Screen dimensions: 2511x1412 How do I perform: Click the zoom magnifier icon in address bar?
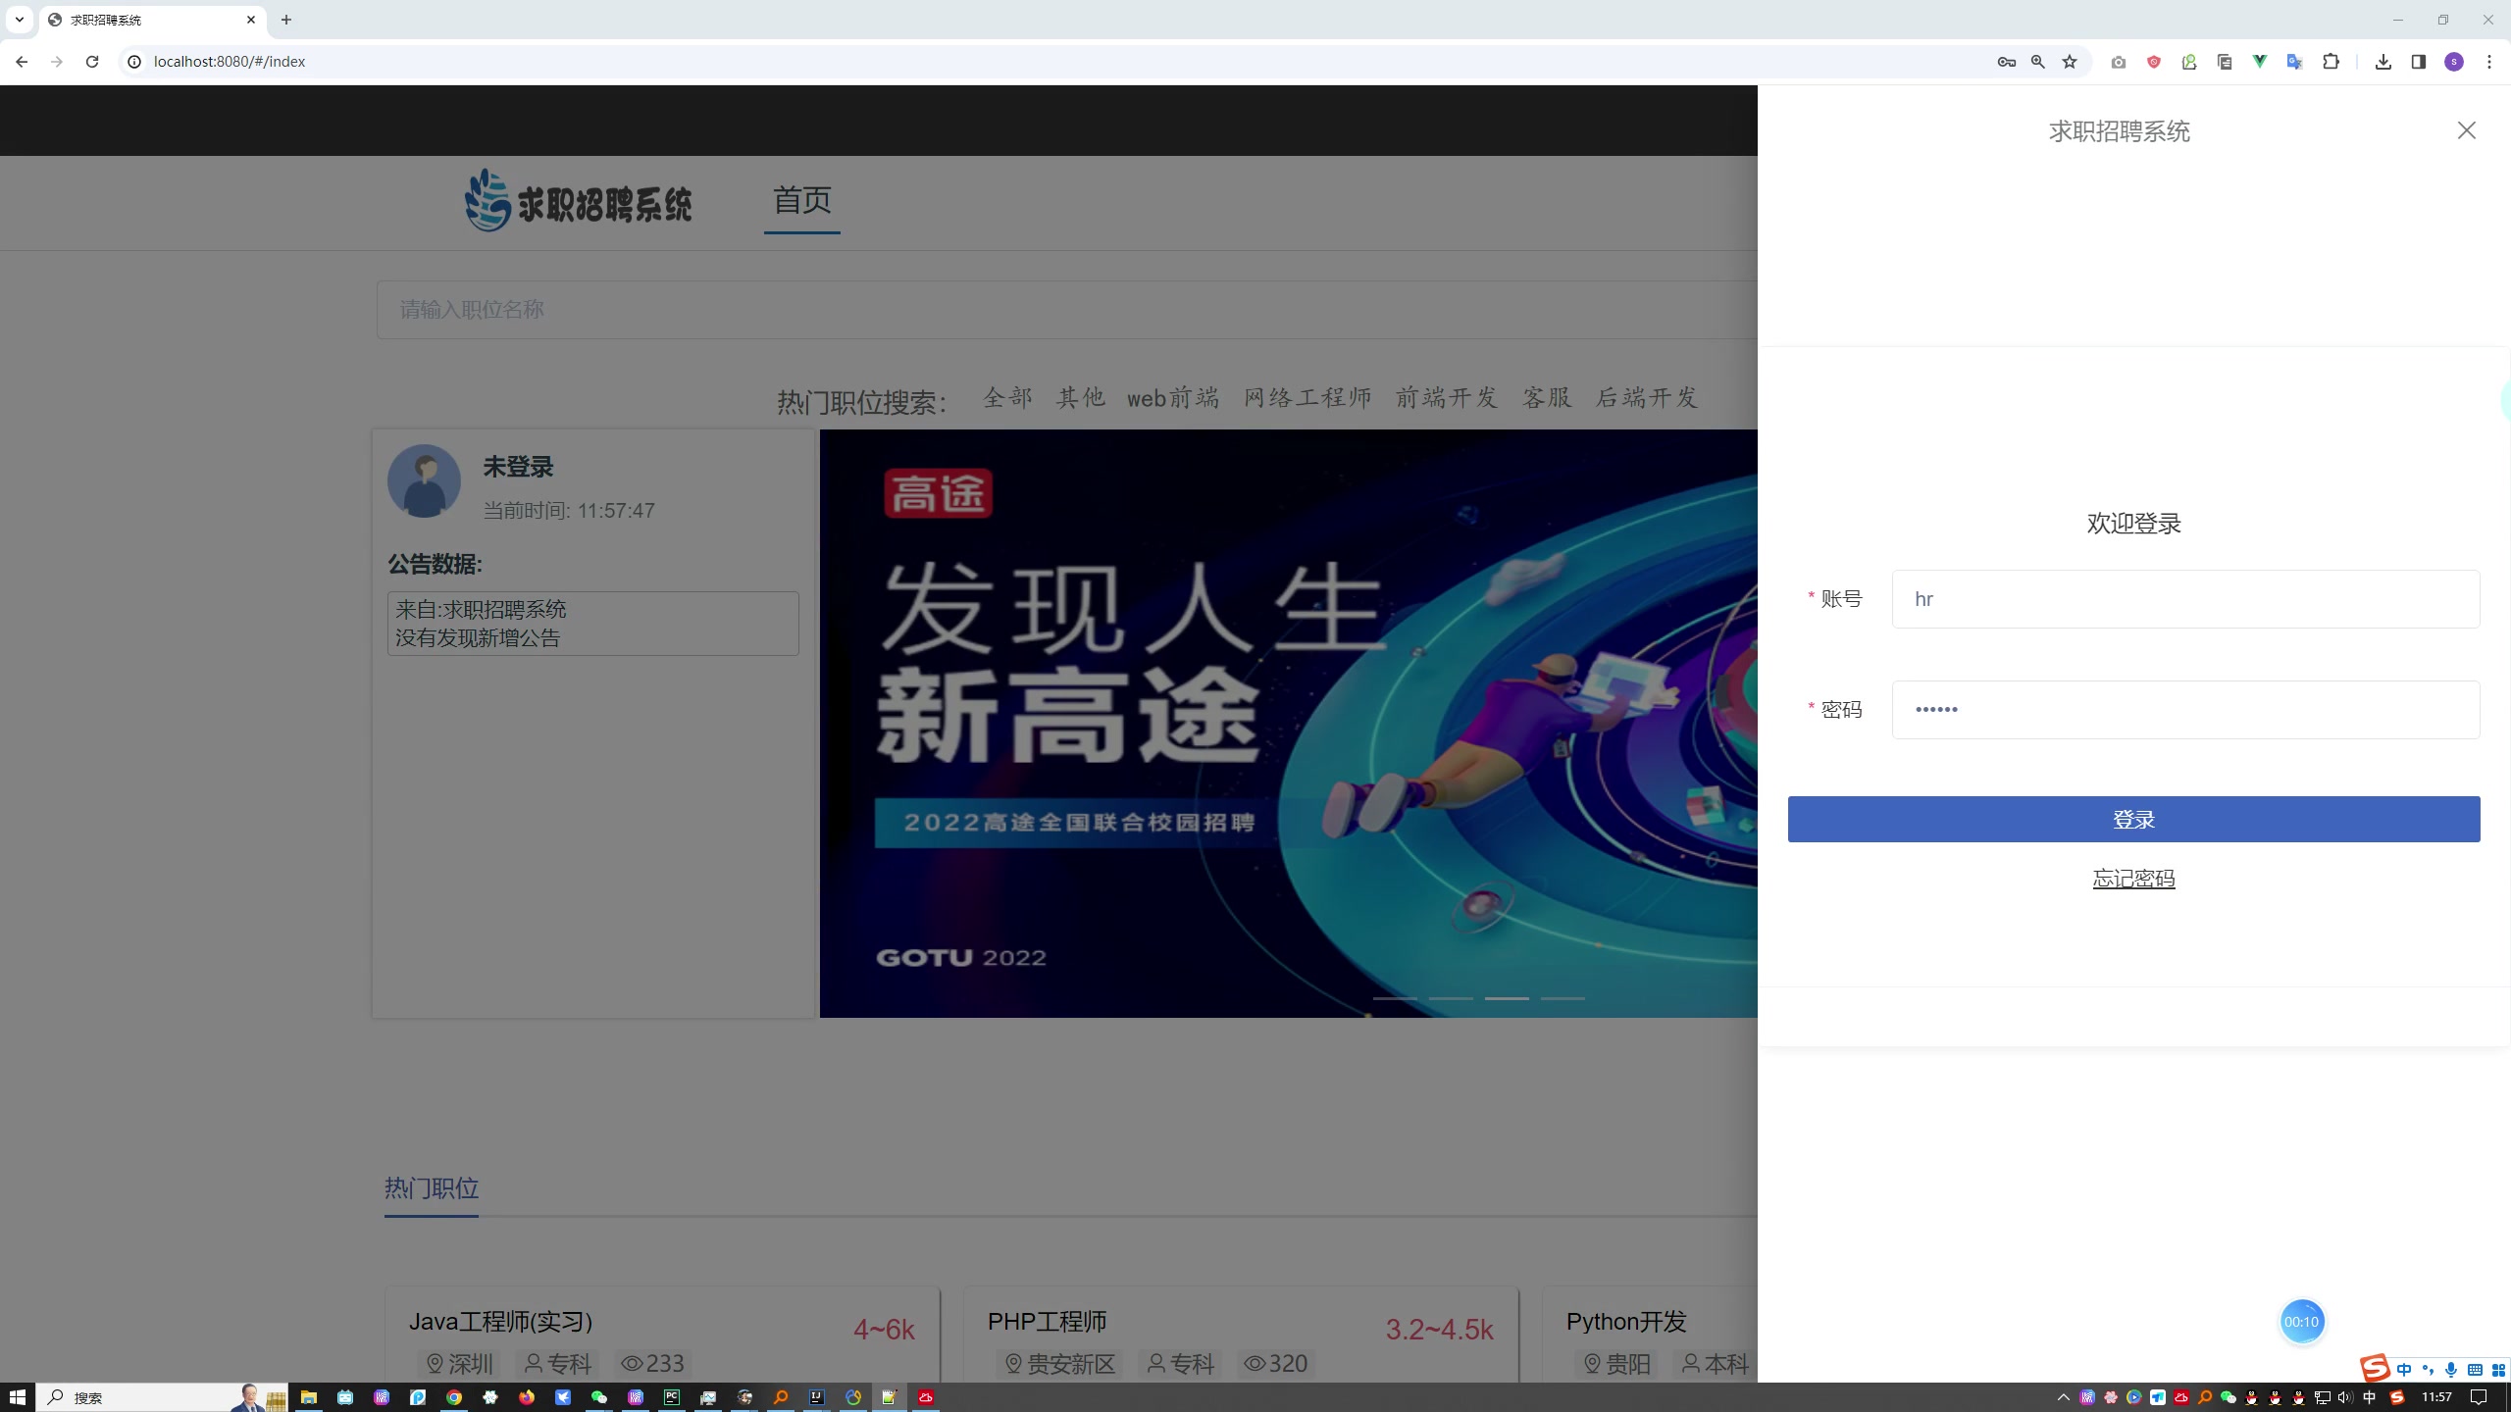(x=2038, y=62)
